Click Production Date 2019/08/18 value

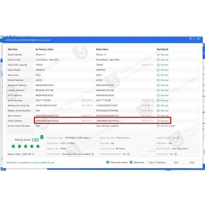78,138
